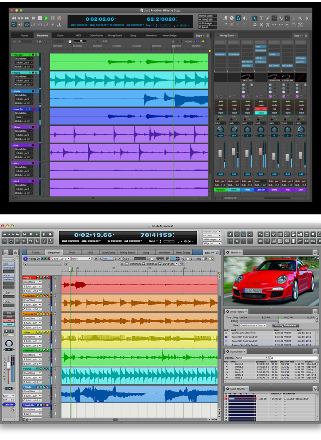Open the View By Name dropdown in Soundbites

pos(252,358)
